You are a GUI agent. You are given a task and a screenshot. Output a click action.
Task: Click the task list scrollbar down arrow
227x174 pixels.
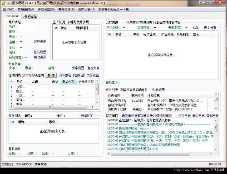click(216, 109)
